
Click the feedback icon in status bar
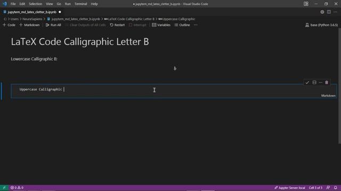point(328,188)
